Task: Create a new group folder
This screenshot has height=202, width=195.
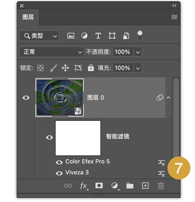Action: pos(130,186)
